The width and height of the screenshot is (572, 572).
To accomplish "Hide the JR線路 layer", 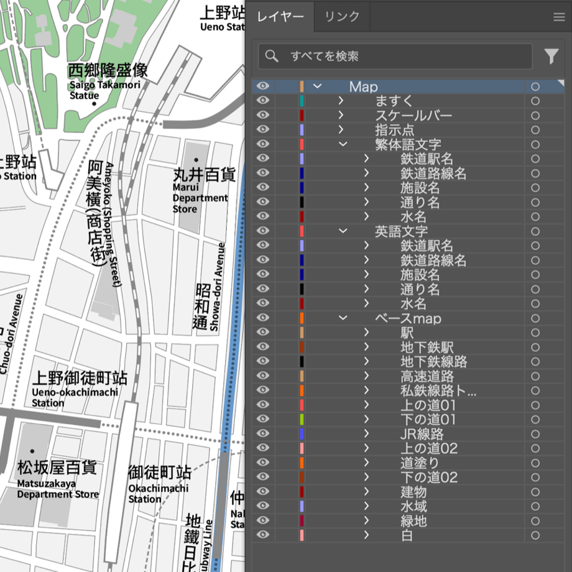I will click(x=262, y=433).
